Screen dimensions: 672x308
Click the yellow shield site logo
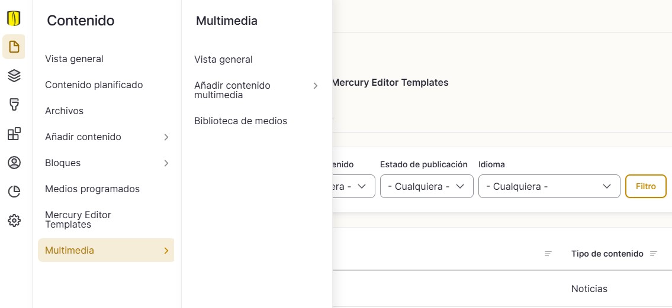(14, 18)
